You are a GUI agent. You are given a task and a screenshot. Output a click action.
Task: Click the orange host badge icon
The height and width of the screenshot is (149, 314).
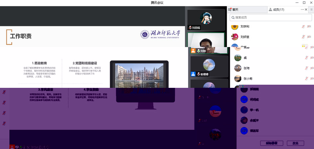[x=193, y=51]
